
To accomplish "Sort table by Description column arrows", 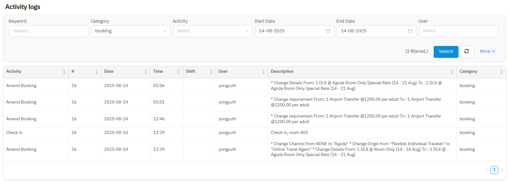I will [x=452, y=72].
